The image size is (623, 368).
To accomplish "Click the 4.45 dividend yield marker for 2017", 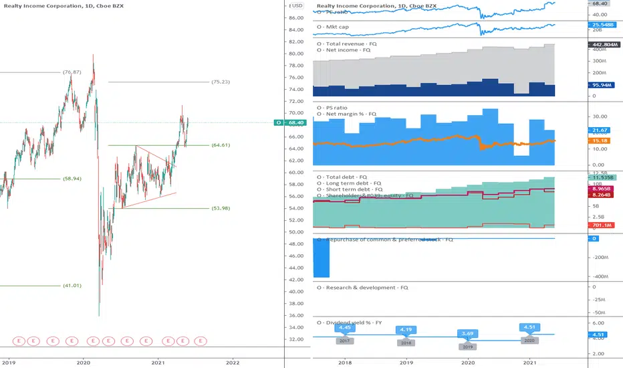I will pos(344,328).
